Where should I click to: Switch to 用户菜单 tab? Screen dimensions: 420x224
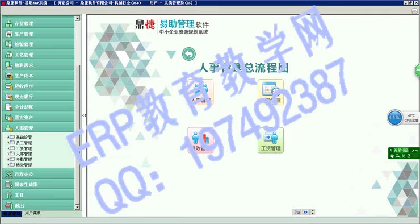(x=33, y=213)
